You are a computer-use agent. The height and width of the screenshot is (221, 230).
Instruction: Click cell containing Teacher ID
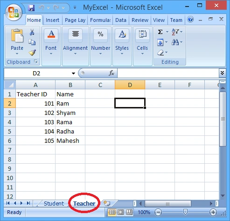(35, 94)
